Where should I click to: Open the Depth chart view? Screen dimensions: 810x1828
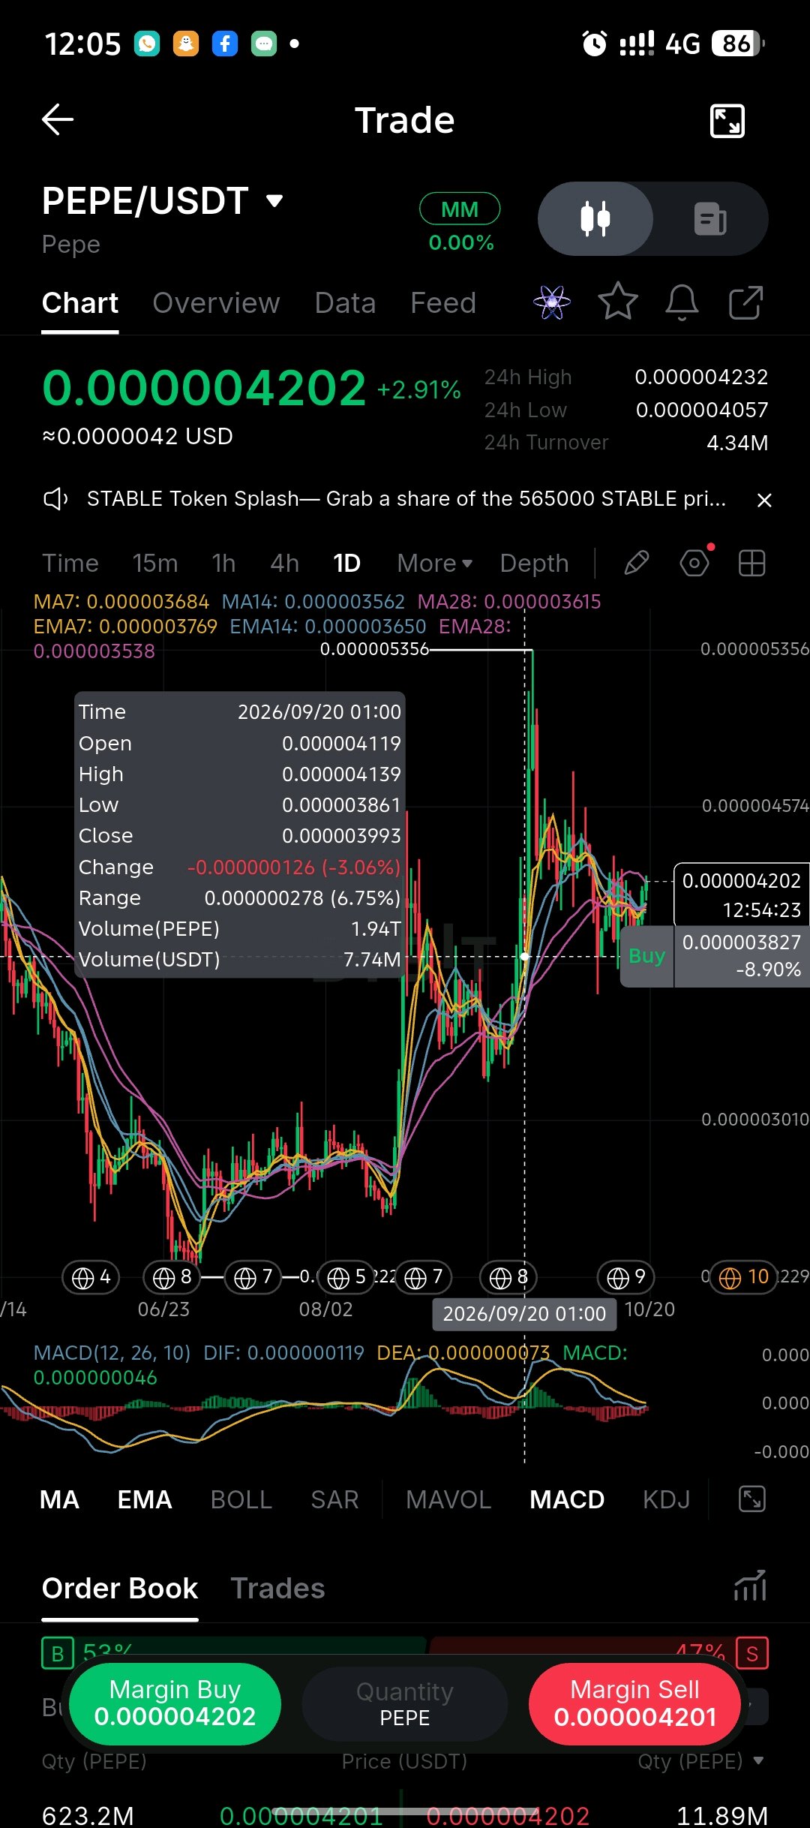pos(534,563)
